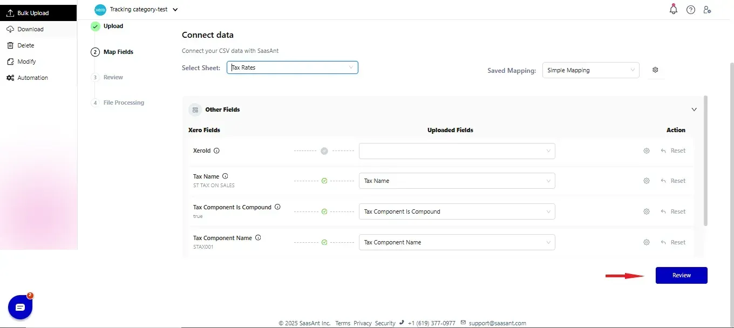
Task: Reset the Tax Name mapping
Action: pyautogui.click(x=673, y=181)
